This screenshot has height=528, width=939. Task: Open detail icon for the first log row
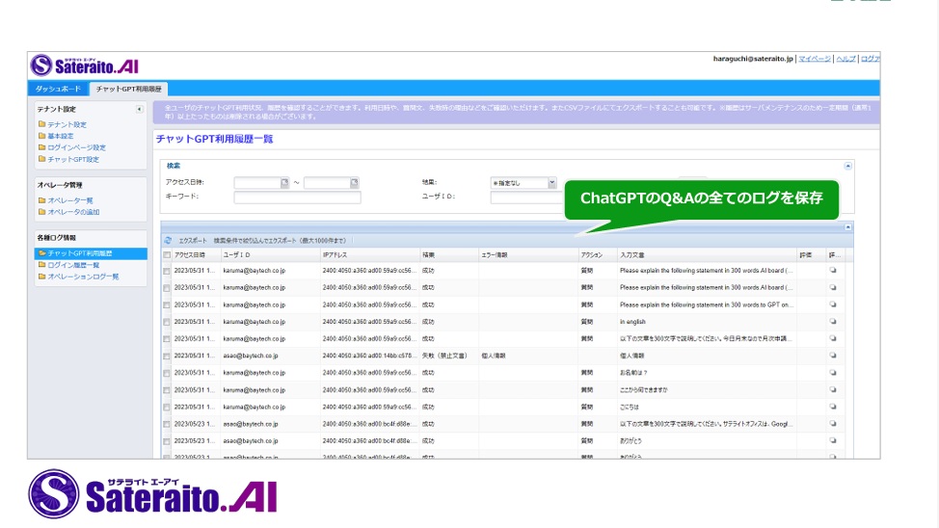pos(832,270)
